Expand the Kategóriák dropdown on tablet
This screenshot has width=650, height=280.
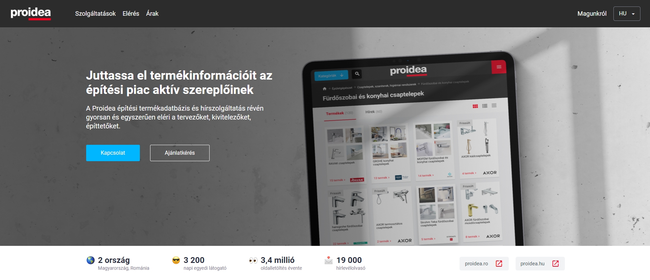click(331, 75)
